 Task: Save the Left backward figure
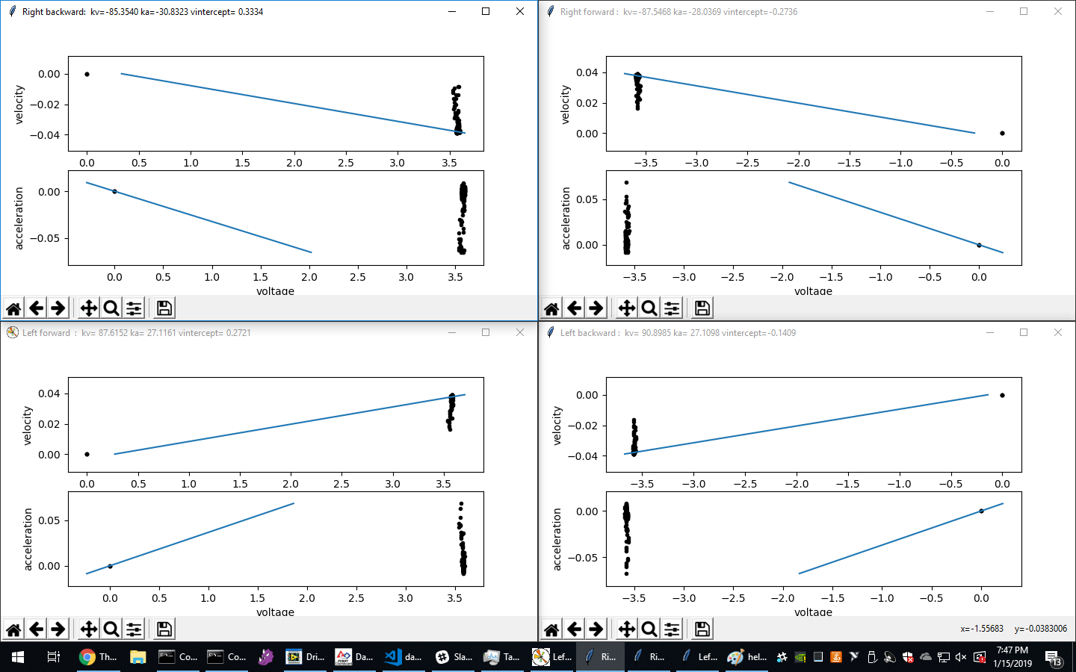(x=702, y=629)
